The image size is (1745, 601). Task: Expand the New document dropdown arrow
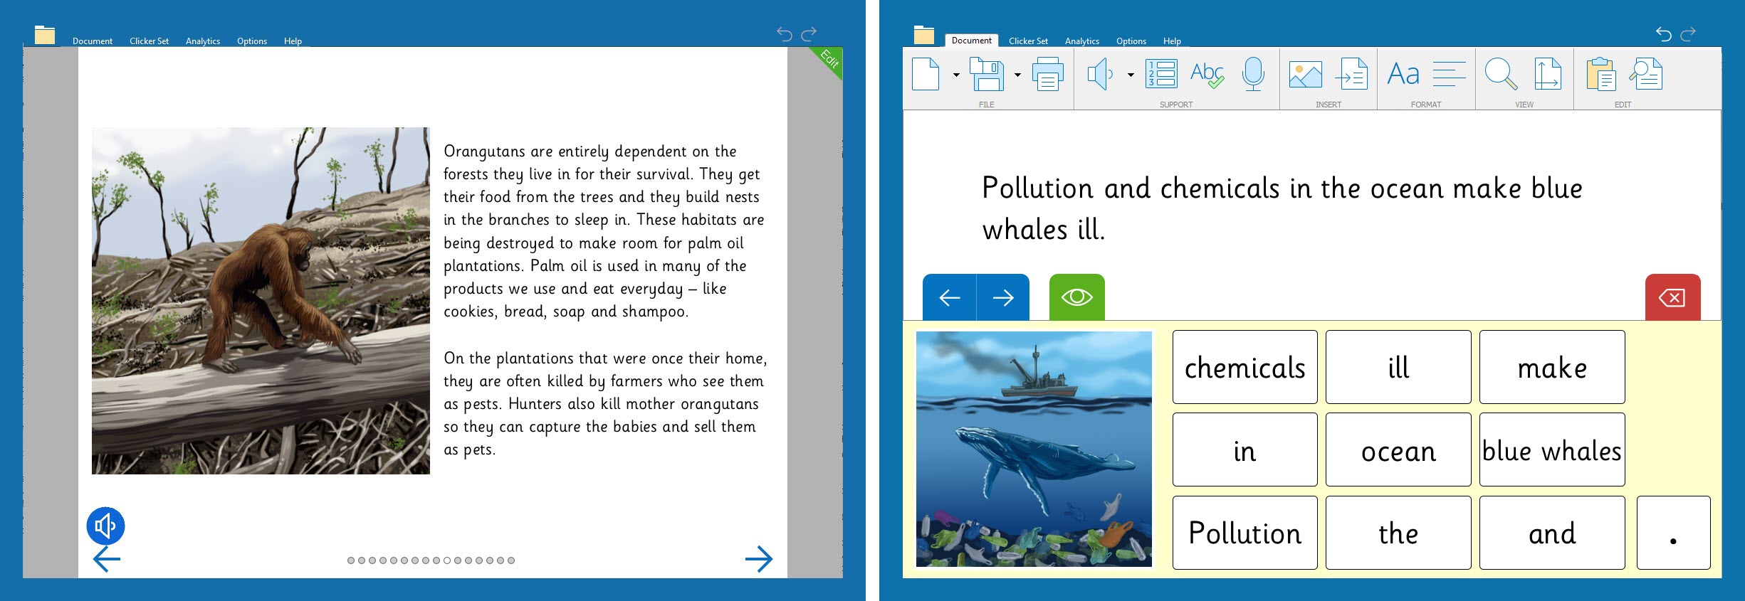956,75
